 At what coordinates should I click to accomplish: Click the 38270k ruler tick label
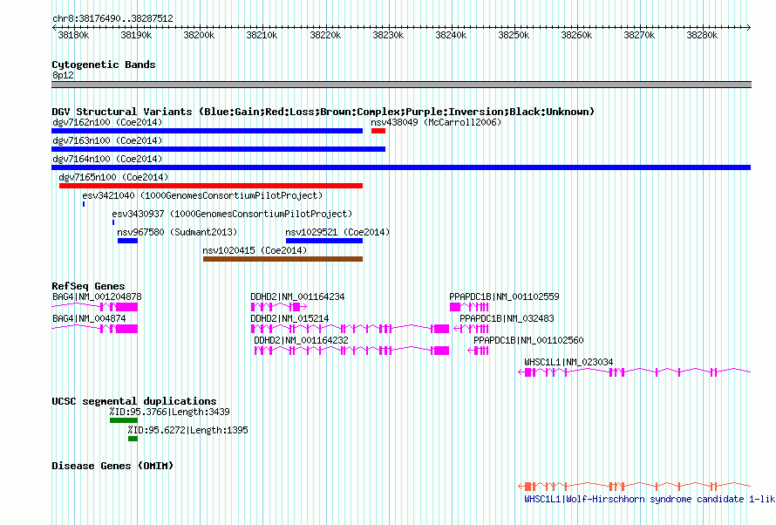pos(639,35)
